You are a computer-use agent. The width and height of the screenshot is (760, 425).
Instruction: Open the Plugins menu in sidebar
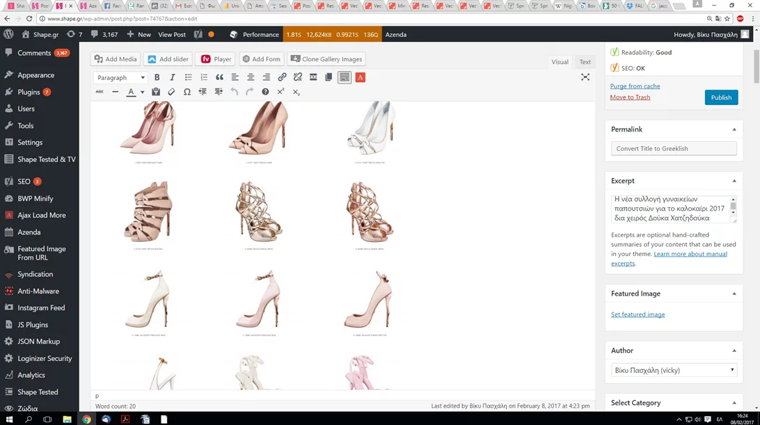coord(29,92)
